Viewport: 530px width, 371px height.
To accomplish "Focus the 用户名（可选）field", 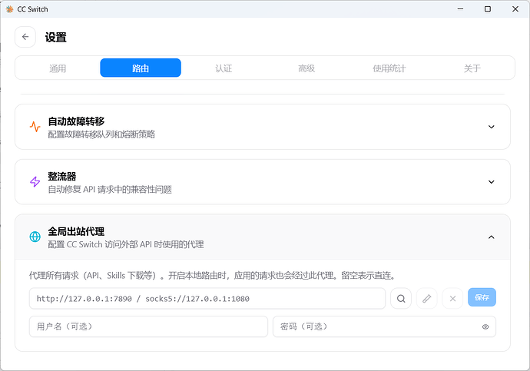I will [148, 326].
